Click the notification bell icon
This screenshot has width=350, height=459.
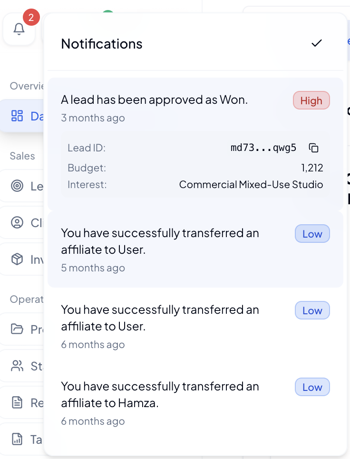(x=19, y=30)
